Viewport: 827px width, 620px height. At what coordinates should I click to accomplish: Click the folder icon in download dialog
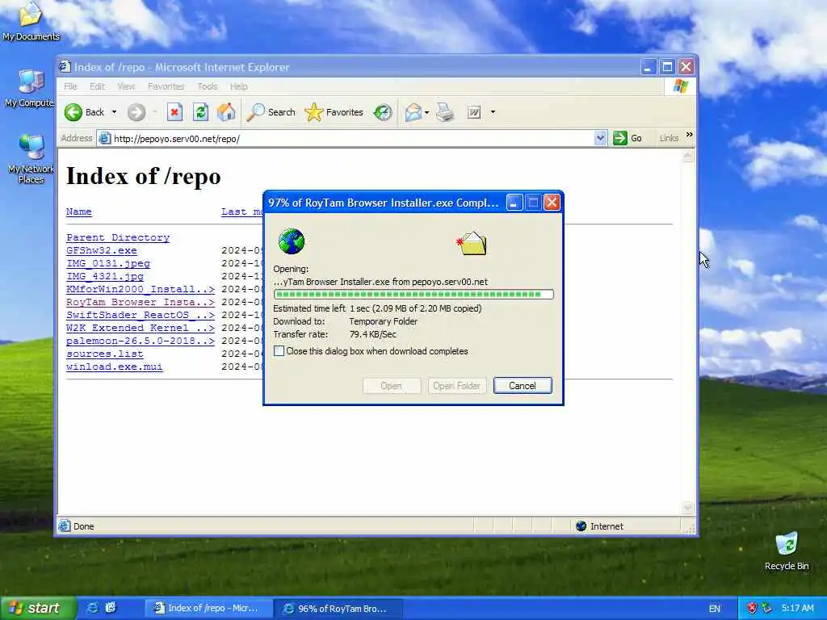472,244
